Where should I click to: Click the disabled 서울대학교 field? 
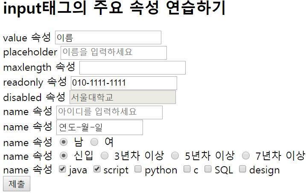click(x=122, y=97)
